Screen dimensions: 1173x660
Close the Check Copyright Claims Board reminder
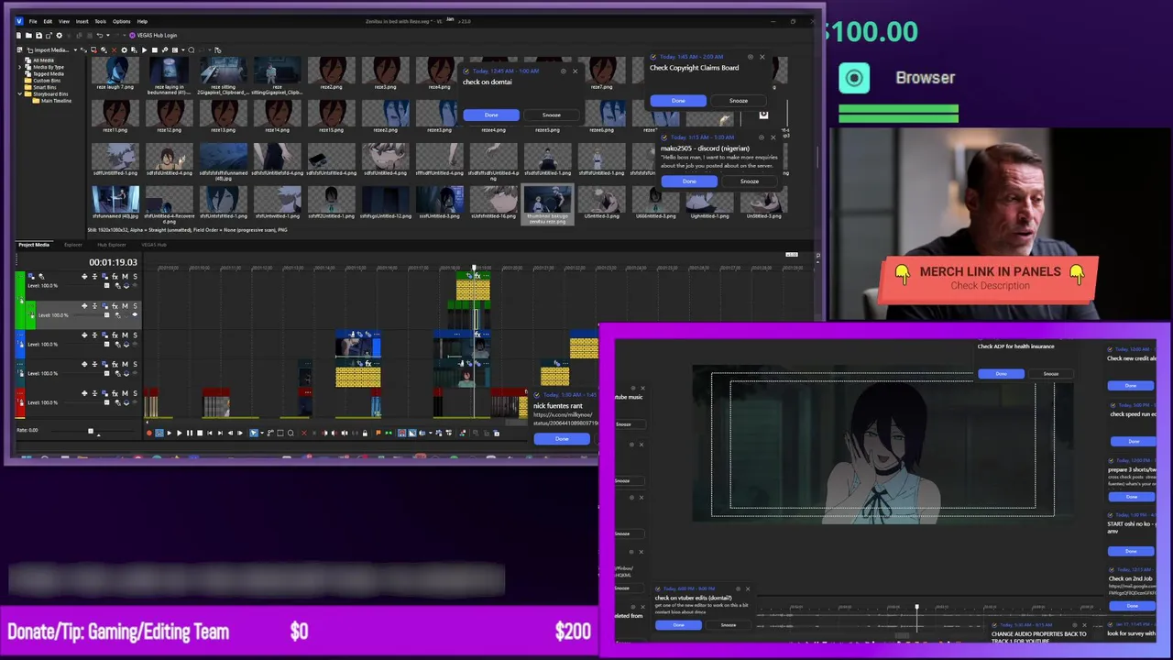(x=762, y=57)
